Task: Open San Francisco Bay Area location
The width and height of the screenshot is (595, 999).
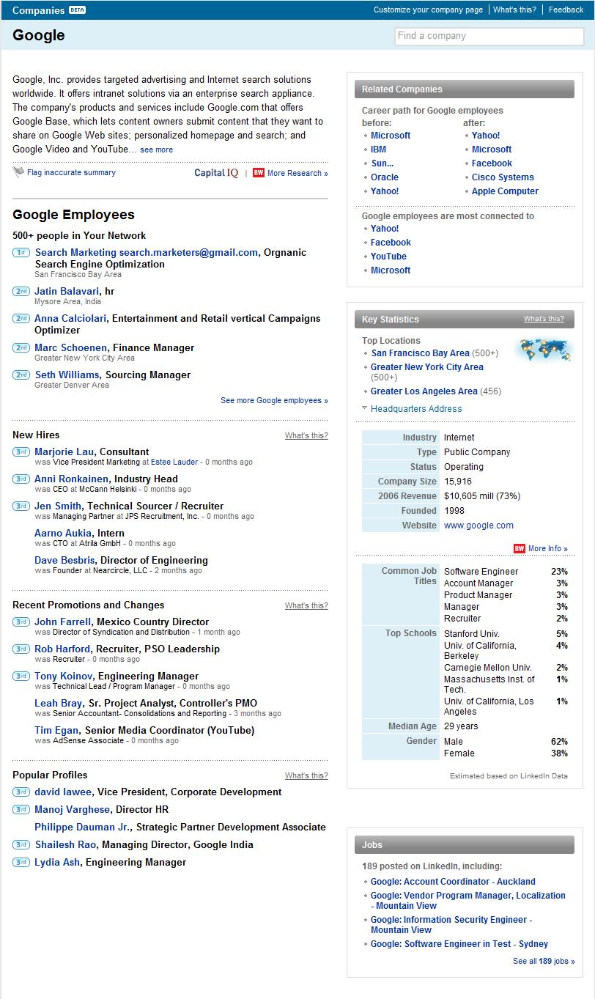Action: (420, 353)
